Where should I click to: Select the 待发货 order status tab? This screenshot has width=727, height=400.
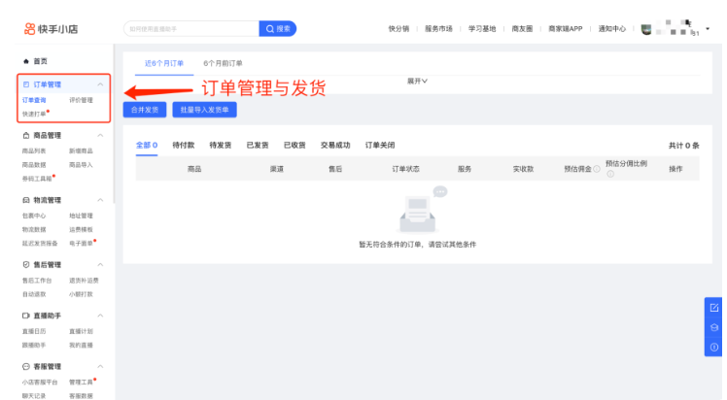pos(221,145)
